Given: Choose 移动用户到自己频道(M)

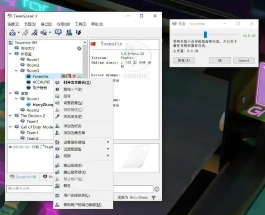Looking at the screenshot, I should point(83,205).
